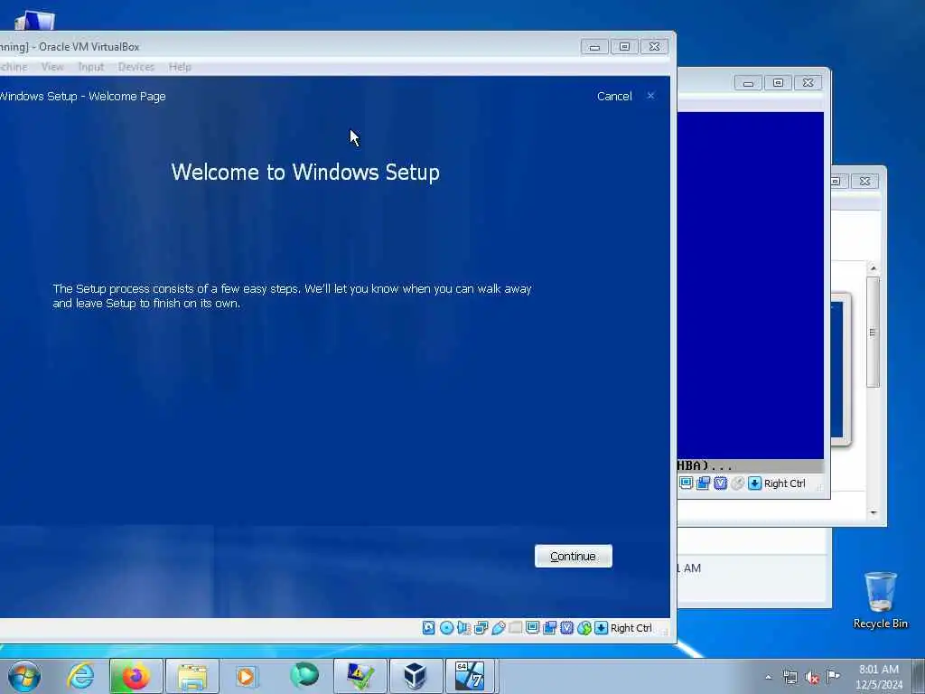925x694 pixels.
Task: Open the Windows Start menu orb
Action: coord(24,676)
